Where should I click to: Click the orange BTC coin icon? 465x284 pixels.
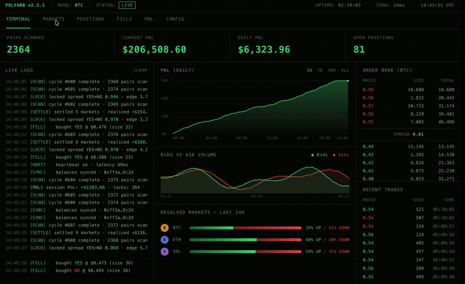coord(165,228)
